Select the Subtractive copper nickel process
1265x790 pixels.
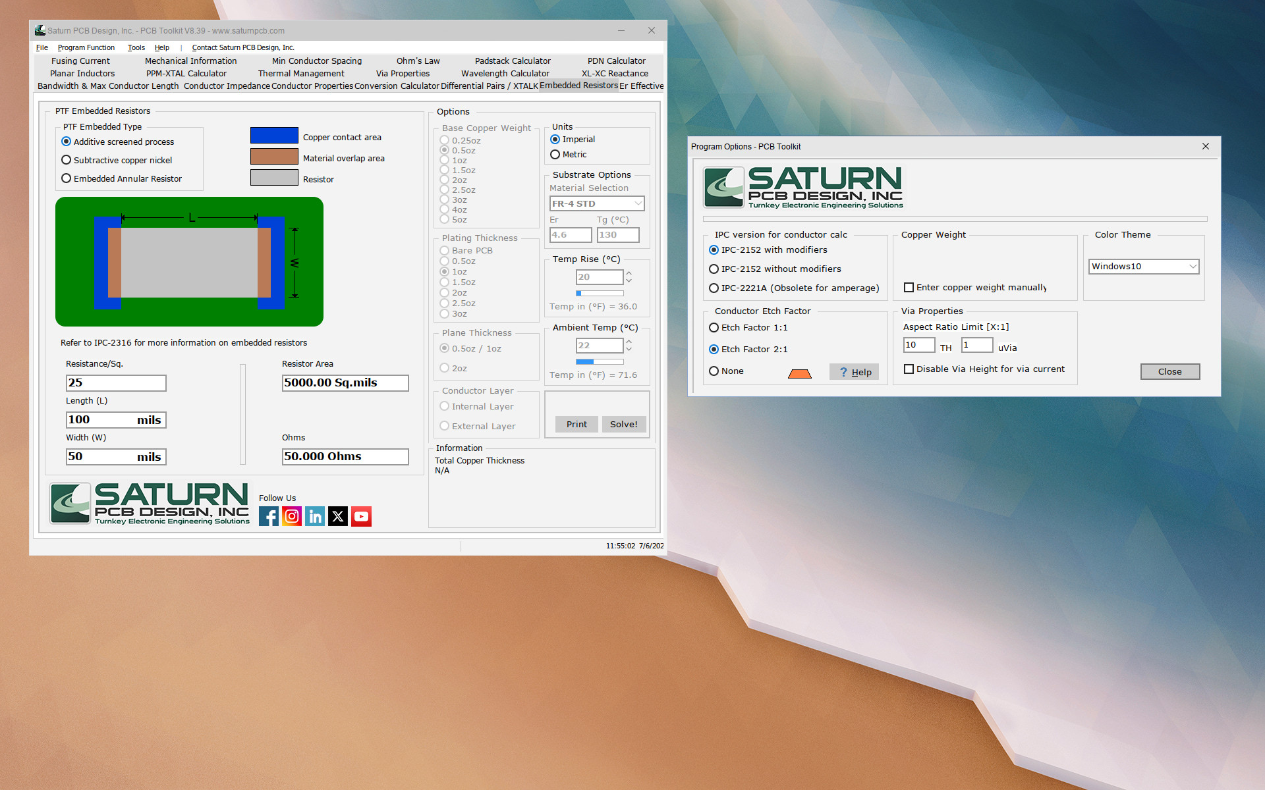click(66, 159)
